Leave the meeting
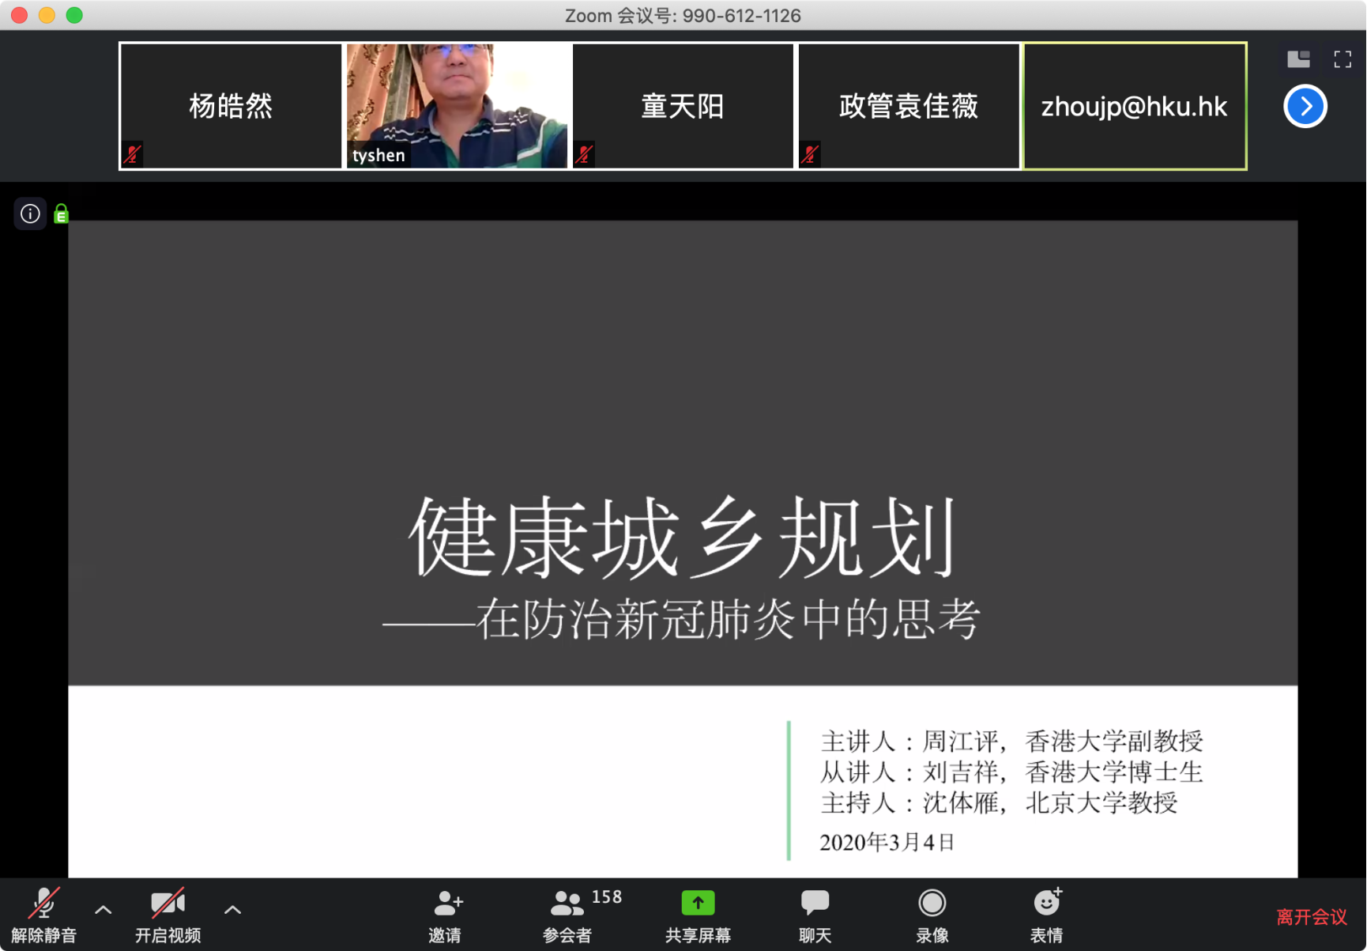 click(x=1311, y=917)
